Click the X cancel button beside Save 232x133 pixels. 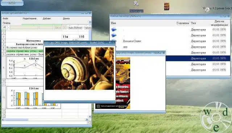[x=65, y=27]
